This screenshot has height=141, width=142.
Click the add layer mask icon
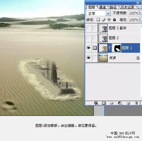[104, 103]
